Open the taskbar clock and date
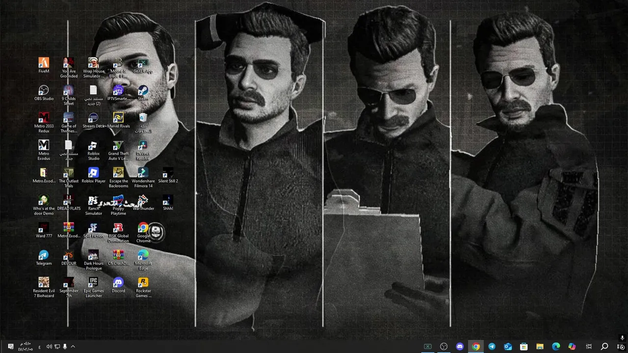Screen dimensions: 628x353 26,346
